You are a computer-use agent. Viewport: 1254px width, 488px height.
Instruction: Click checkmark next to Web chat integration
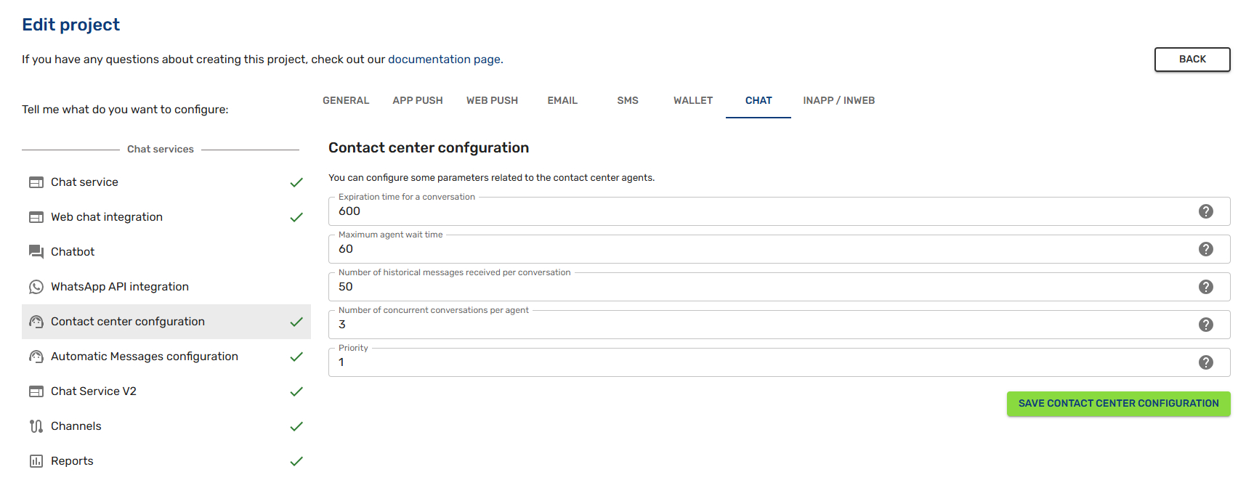(296, 217)
